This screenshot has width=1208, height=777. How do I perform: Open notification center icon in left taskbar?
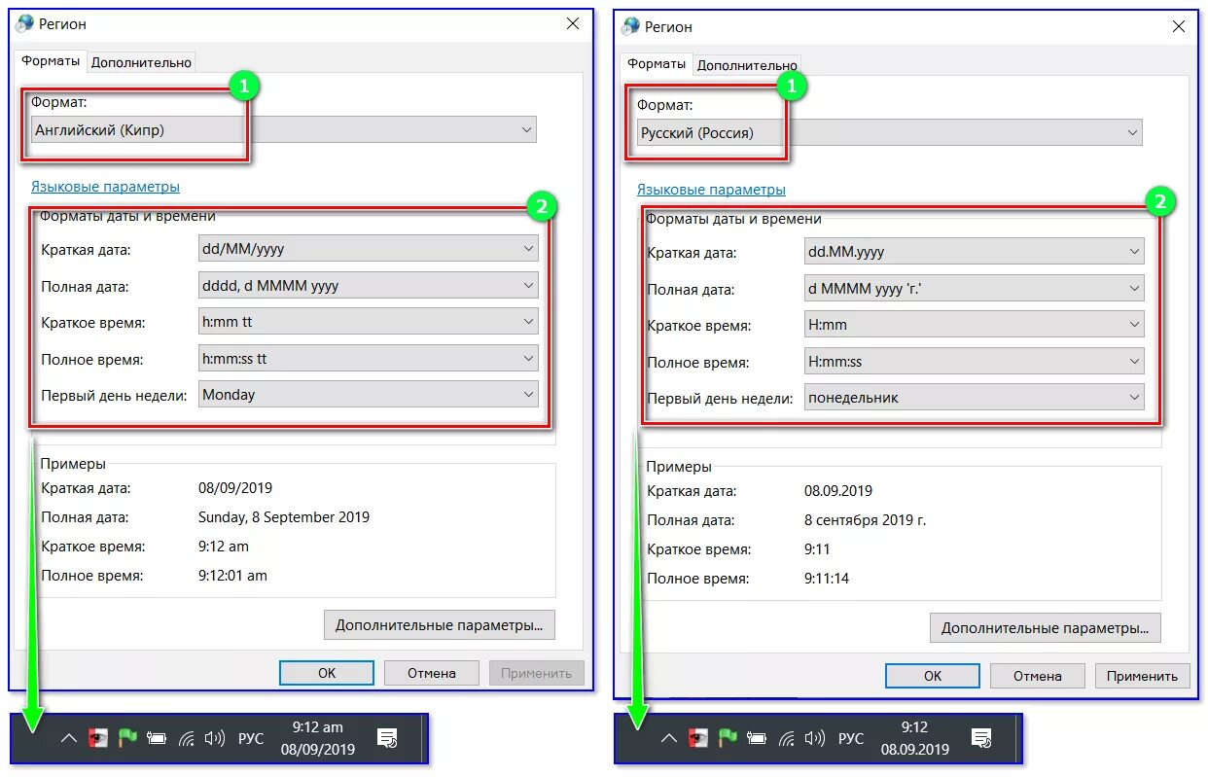click(x=386, y=738)
